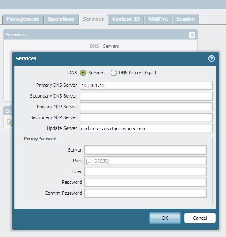Select the DNS Proxy Object radio button
Viewport: 226px width, 237px height.
[x=114, y=73]
